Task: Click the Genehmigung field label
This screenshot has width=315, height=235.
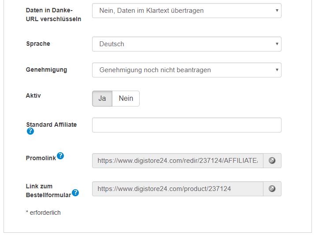Action: [x=46, y=70]
